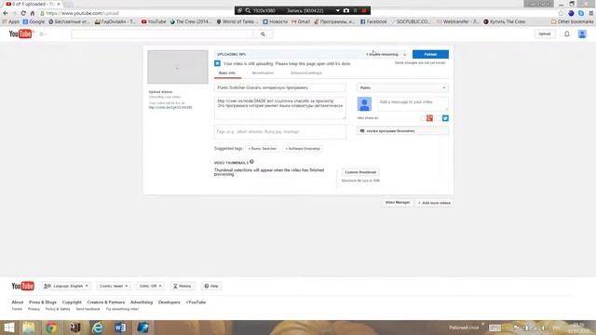Open the Facebook bookmark
This screenshot has height=335, width=596.
point(373,21)
